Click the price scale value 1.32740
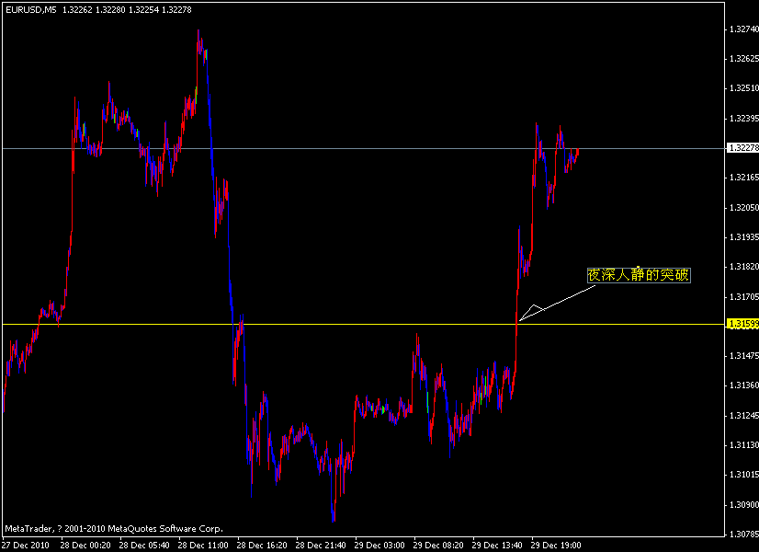The height and width of the screenshot is (552, 759). (x=744, y=29)
